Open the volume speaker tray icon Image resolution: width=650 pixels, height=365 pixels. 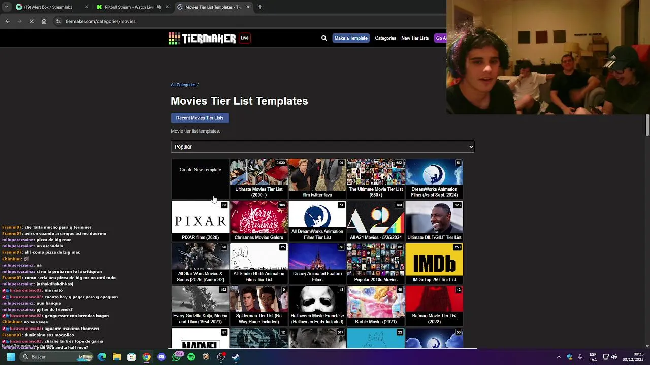point(614,357)
